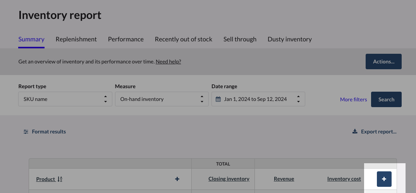The width and height of the screenshot is (416, 193).
Task: Sort by Closing inventory column header
Action: 229,179
